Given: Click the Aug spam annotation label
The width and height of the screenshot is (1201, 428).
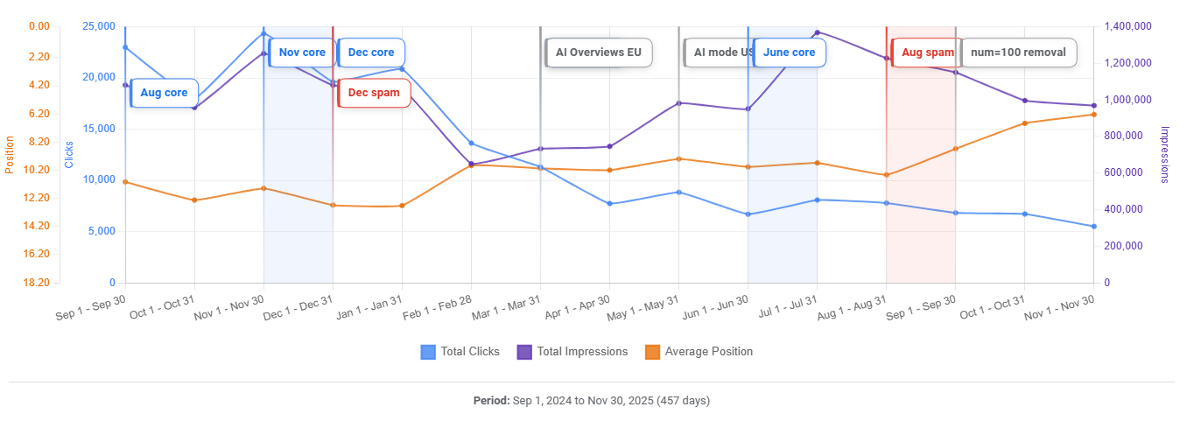Looking at the screenshot, I should click(x=924, y=53).
